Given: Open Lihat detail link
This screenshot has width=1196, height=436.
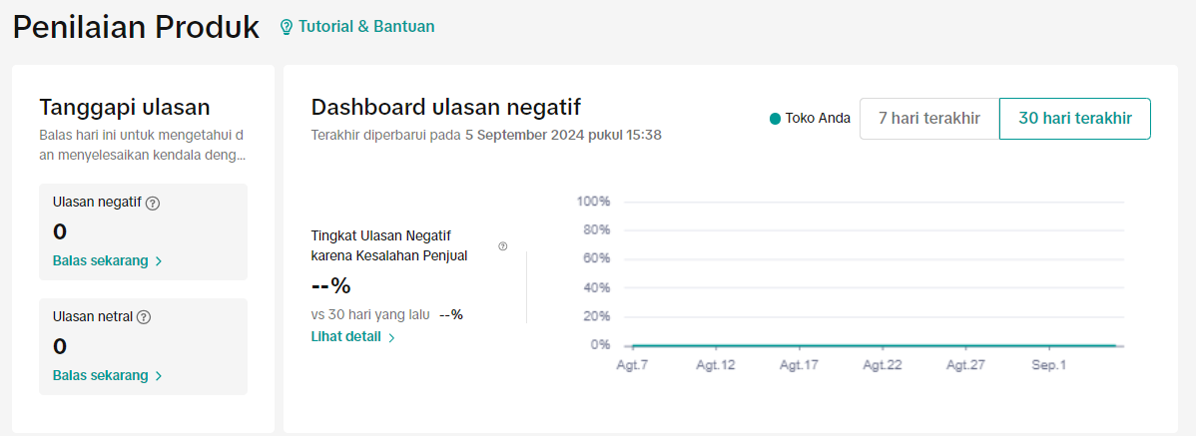Looking at the screenshot, I should pos(345,337).
